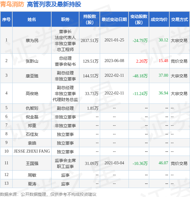Click position 非独立董事 in 郑重's row
Screen dimensions: 190x197
pyautogui.click(x=65, y=126)
